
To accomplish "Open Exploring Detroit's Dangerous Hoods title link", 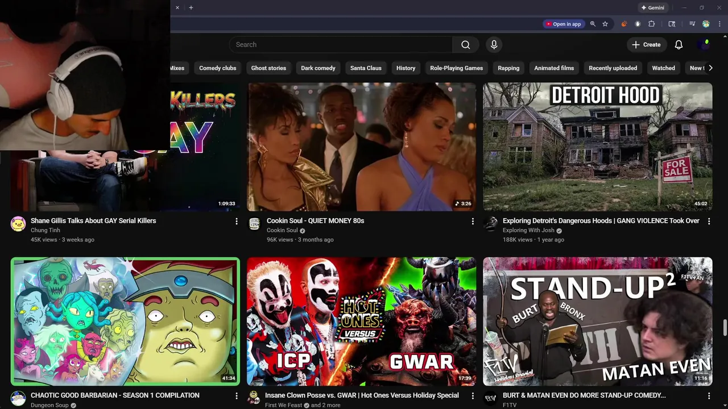I will [601, 221].
